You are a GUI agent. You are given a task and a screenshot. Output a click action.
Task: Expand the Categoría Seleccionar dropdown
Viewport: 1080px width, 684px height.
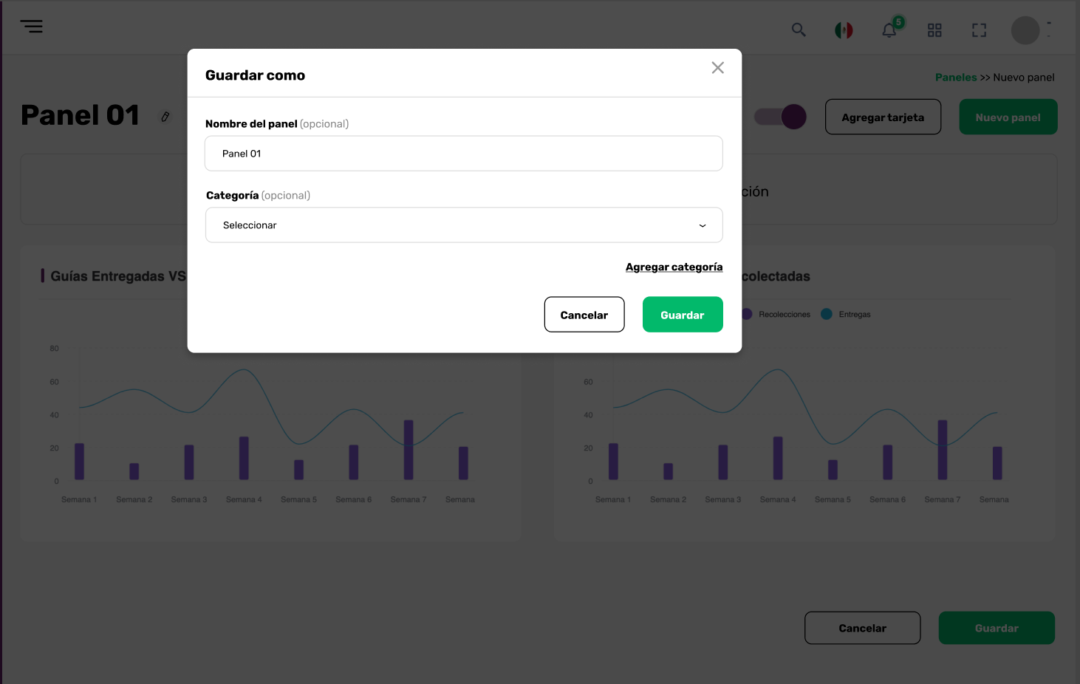(x=464, y=225)
